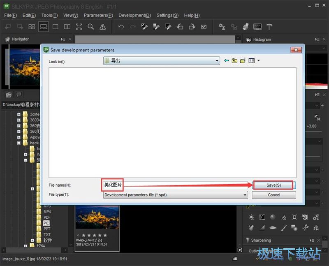Click the checkbox mark toolbar icon

(204, 27)
